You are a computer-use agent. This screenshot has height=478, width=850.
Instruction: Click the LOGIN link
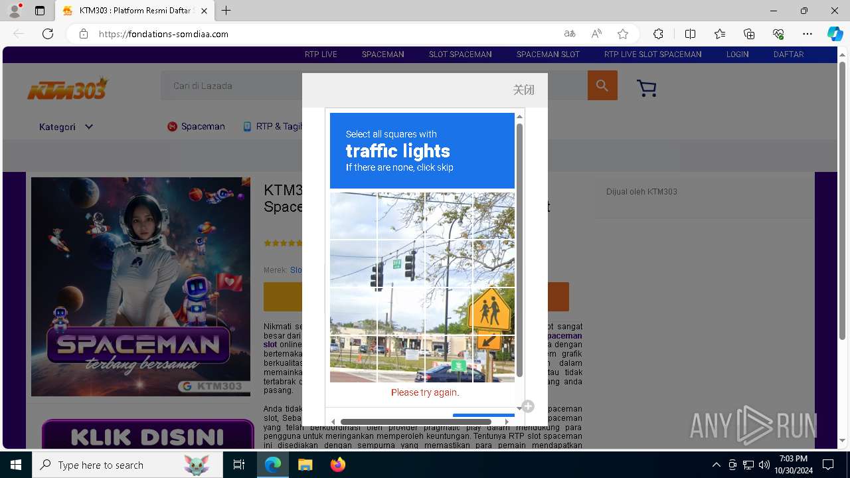737,54
